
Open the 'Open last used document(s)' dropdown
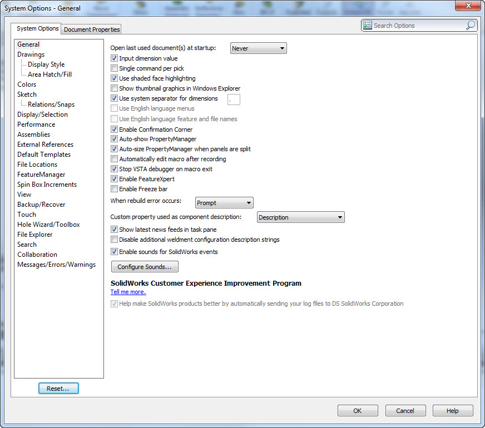(258, 48)
